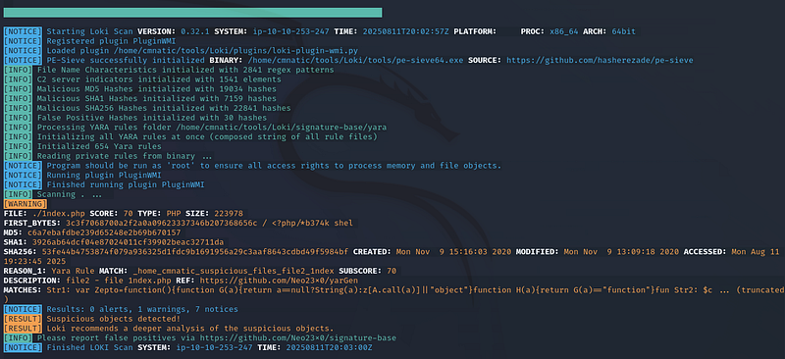
Task: Open the hasherezade/pe-sieve GitHub URL
Action: click(600, 61)
